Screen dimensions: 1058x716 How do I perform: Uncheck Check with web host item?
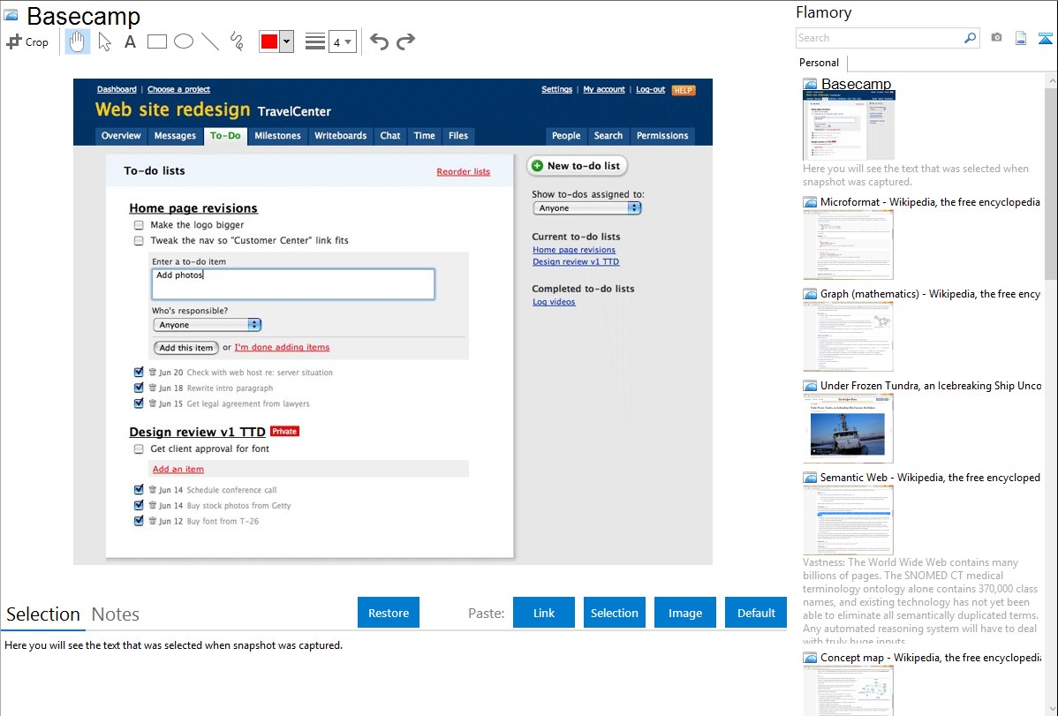(x=139, y=372)
